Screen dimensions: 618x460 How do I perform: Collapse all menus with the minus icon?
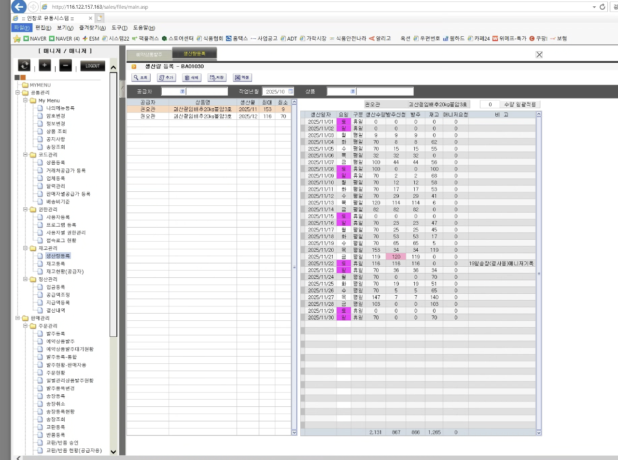click(x=66, y=66)
